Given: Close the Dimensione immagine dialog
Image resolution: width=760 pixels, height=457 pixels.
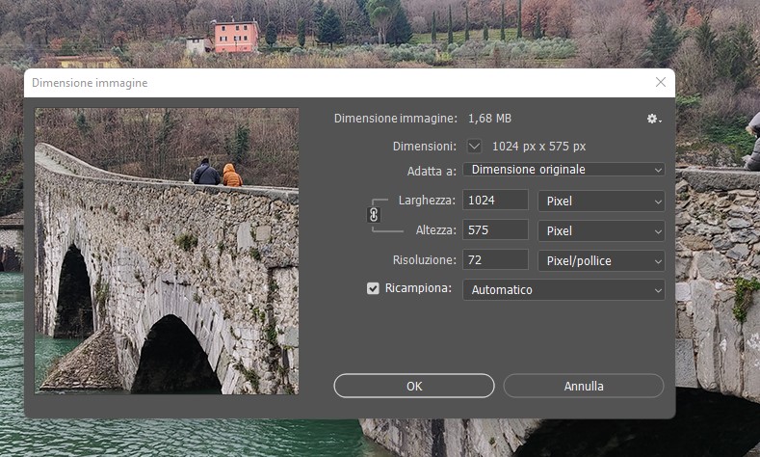Looking at the screenshot, I should [660, 83].
